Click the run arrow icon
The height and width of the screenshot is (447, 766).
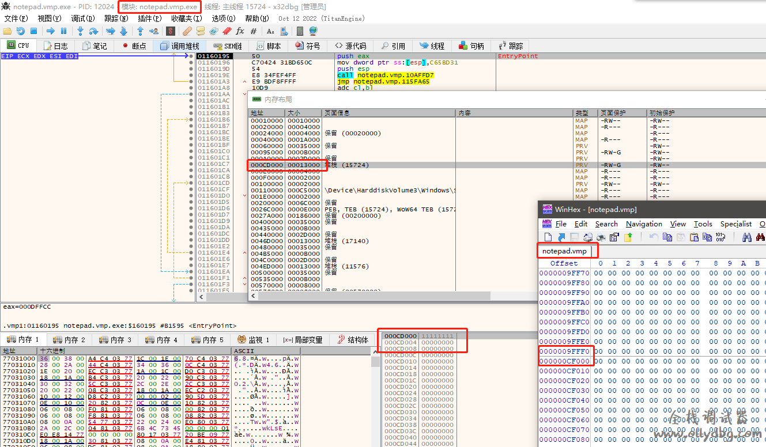point(51,31)
